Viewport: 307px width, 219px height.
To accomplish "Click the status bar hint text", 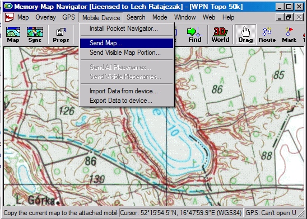I will (61, 213).
